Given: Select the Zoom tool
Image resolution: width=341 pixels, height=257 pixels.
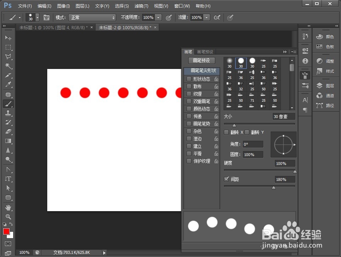Looking at the screenshot, I should coord(8,217).
